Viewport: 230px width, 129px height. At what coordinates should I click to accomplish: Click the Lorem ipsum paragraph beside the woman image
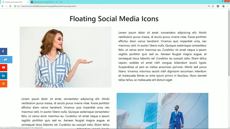pos(162,56)
